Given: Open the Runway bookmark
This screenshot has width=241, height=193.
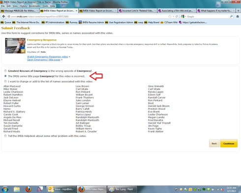Looking at the screenshot, I should 72,22.
